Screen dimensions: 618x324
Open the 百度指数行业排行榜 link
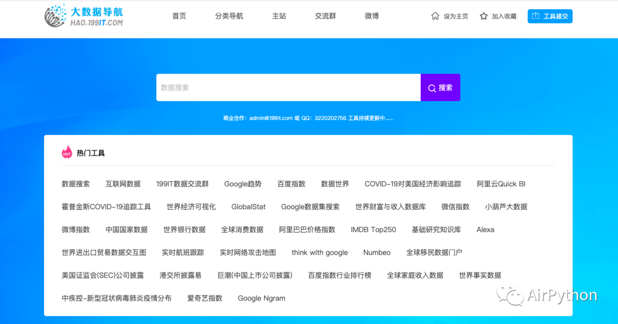340,275
